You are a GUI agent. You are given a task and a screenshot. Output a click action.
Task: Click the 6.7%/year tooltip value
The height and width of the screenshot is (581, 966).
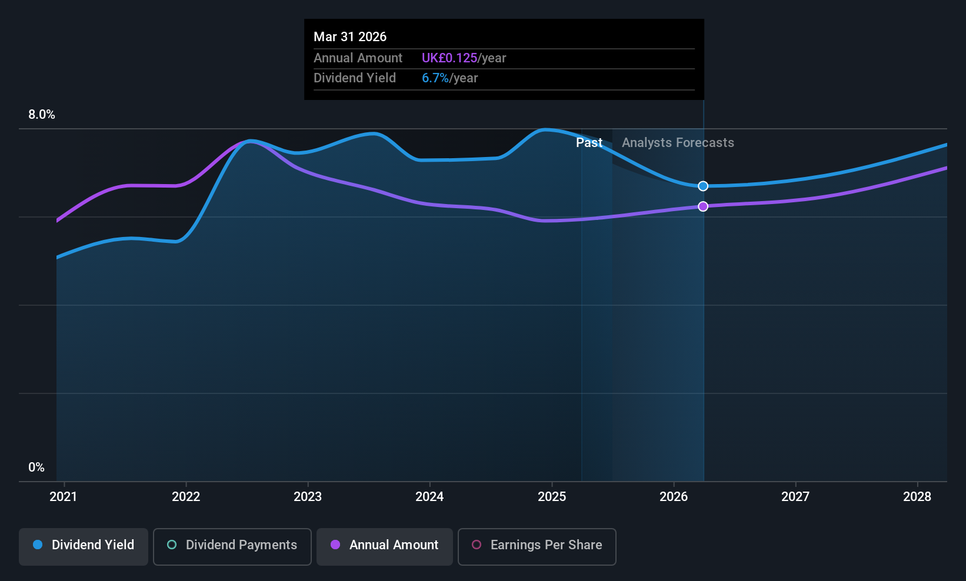pos(449,78)
